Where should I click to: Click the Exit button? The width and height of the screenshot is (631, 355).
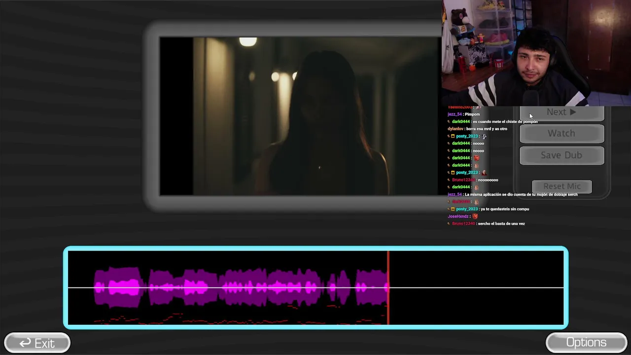pyautogui.click(x=37, y=343)
